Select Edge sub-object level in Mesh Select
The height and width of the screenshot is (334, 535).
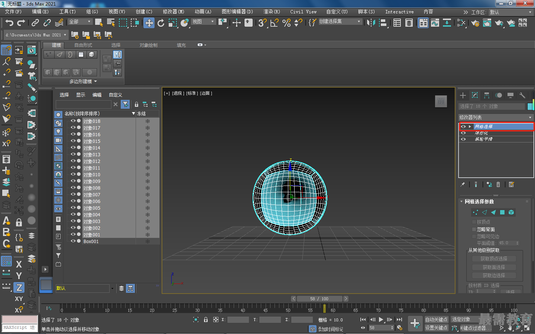[x=484, y=212]
